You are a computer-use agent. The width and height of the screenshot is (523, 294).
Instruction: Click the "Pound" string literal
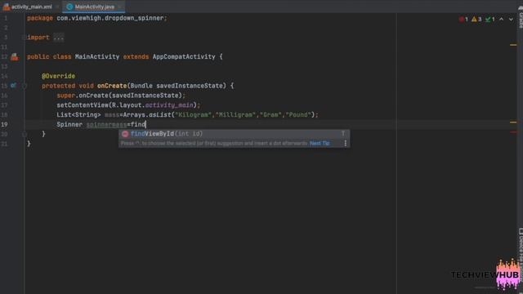click(298, 114)
